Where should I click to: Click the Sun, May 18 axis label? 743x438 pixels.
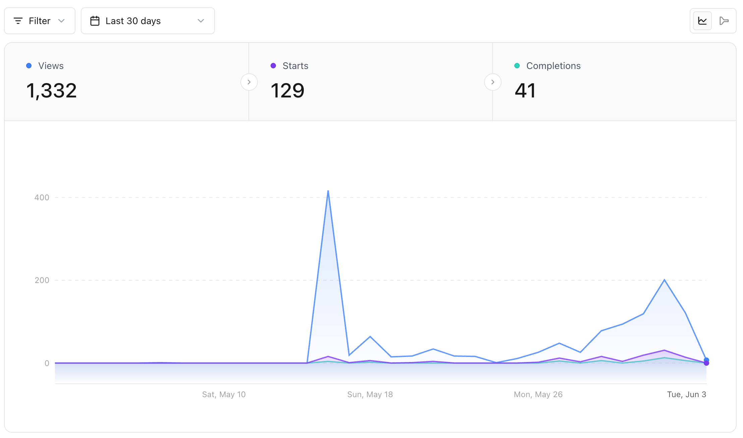[x=370, y=394]
